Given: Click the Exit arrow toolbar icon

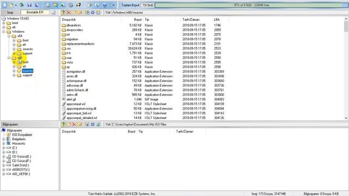Looking at the screenshot, I should tap(113, 5).
